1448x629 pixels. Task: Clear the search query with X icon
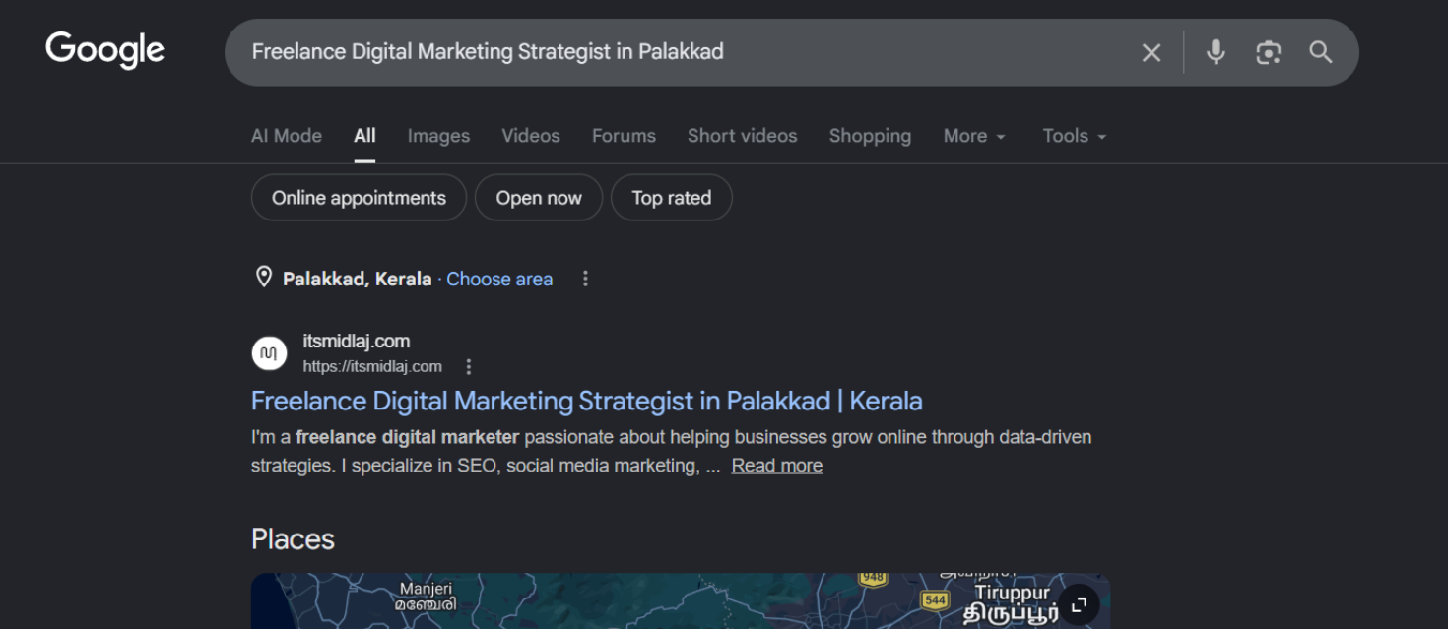click(x=1151, y=52)
